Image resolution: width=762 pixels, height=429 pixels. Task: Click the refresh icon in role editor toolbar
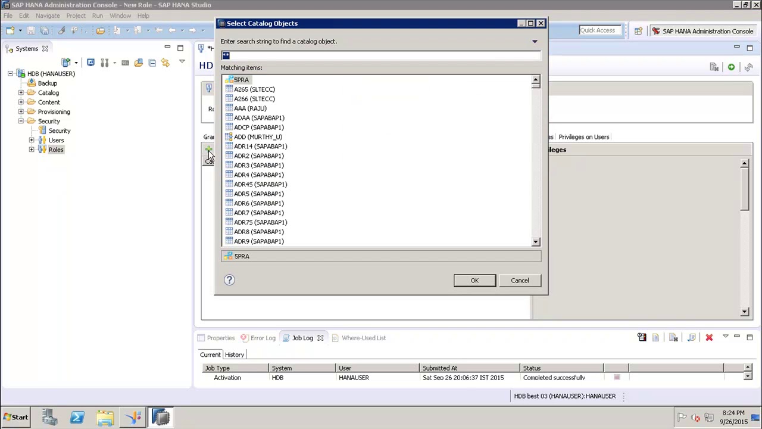point(748,67)
